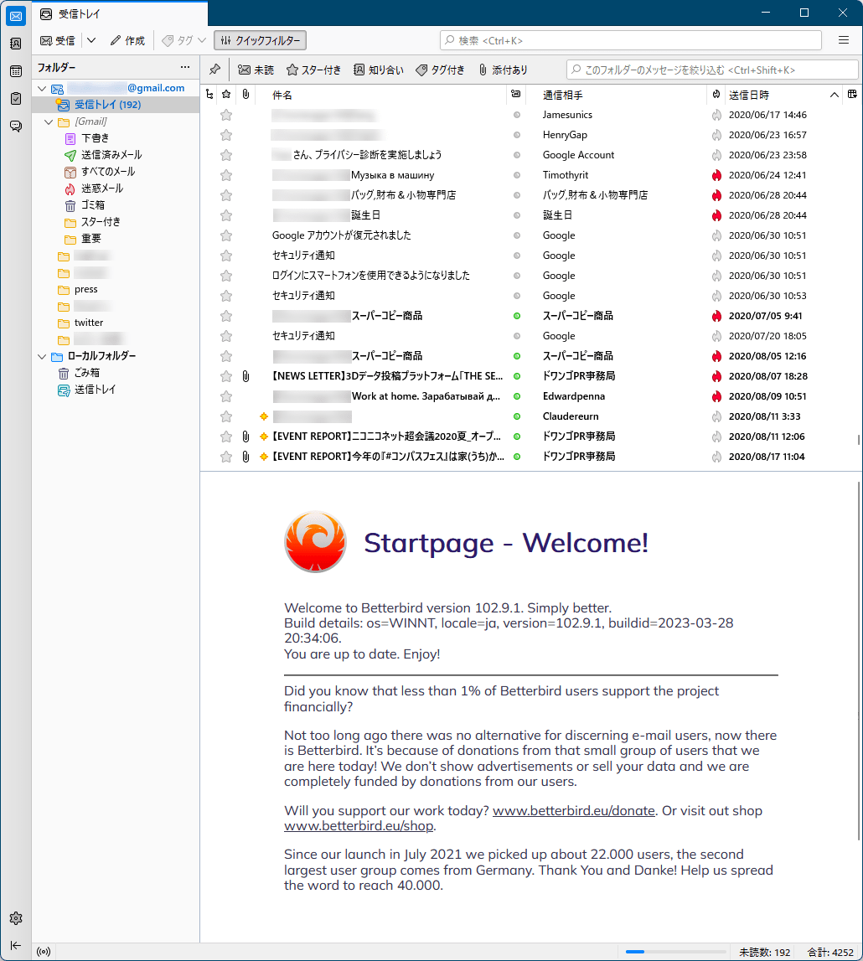Image resolution: width=863 pixels, height=961 pixels.
Task: Click the thread column header icon
Action: pos(209,95)
